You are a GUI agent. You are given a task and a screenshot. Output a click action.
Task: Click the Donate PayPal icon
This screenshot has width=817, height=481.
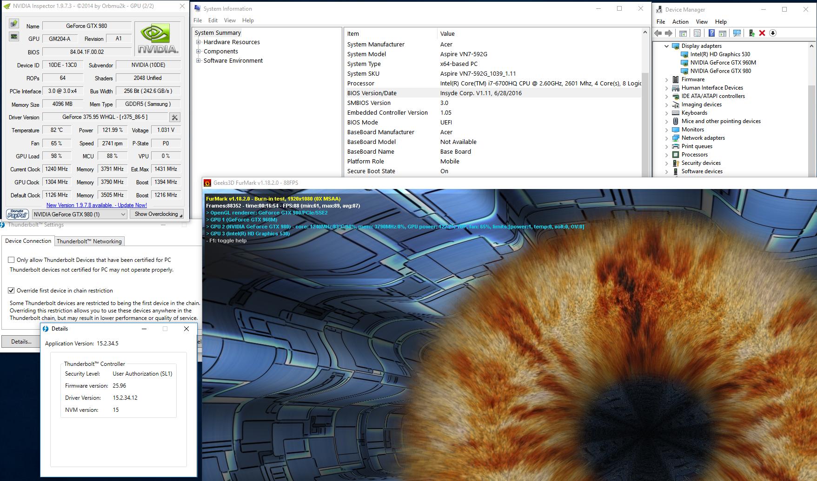pyautogui.click(x=17, y=214)
